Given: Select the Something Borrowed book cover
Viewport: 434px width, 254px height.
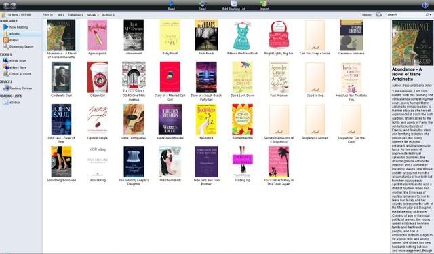Looking at the screenshot, I should click(x=61, y=162).
